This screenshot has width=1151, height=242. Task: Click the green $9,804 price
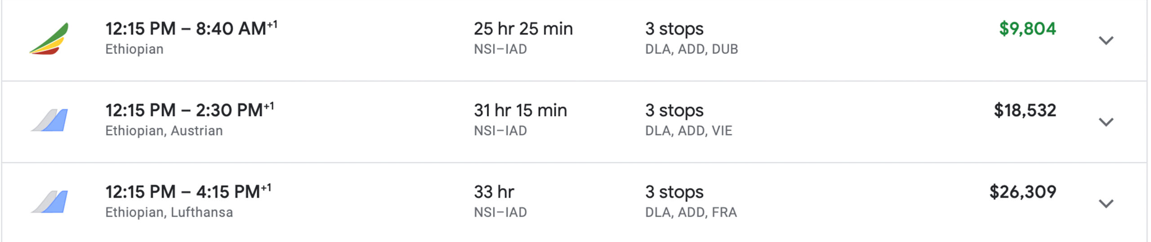pyautogui.click(x=1027, y=29)
